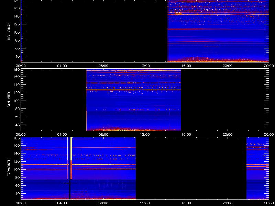Click the 180 frequency tick on San Vito axis
This screenshot has width=275, height=206.
click(16, 69)
